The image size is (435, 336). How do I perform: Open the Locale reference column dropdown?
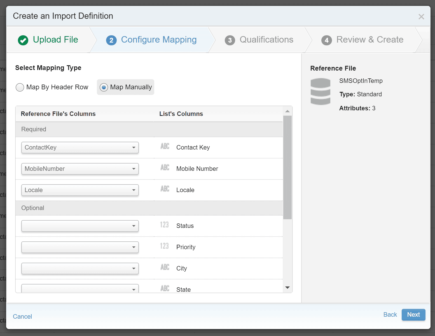pyautogui.click(x=80, y=190)
